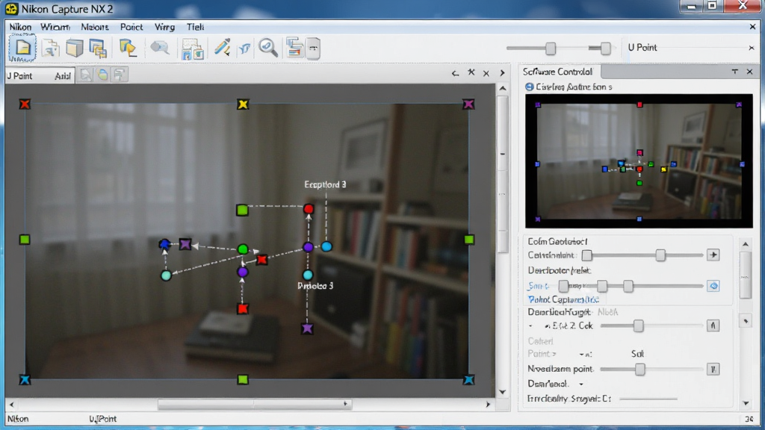
Task: Open the dropdown arrow beside Point label
Action: coord(582,355)
